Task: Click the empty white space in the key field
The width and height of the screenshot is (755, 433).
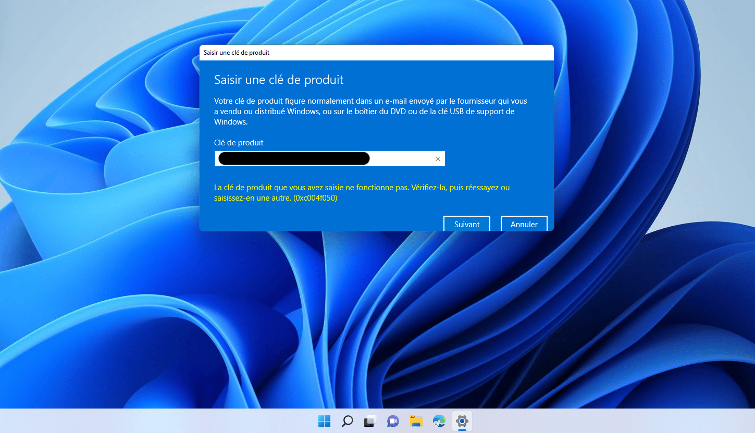Action: coord(401,159)
